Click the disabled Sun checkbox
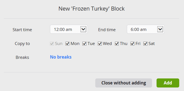This screenshot has width=184, height=91. point(52,44)
